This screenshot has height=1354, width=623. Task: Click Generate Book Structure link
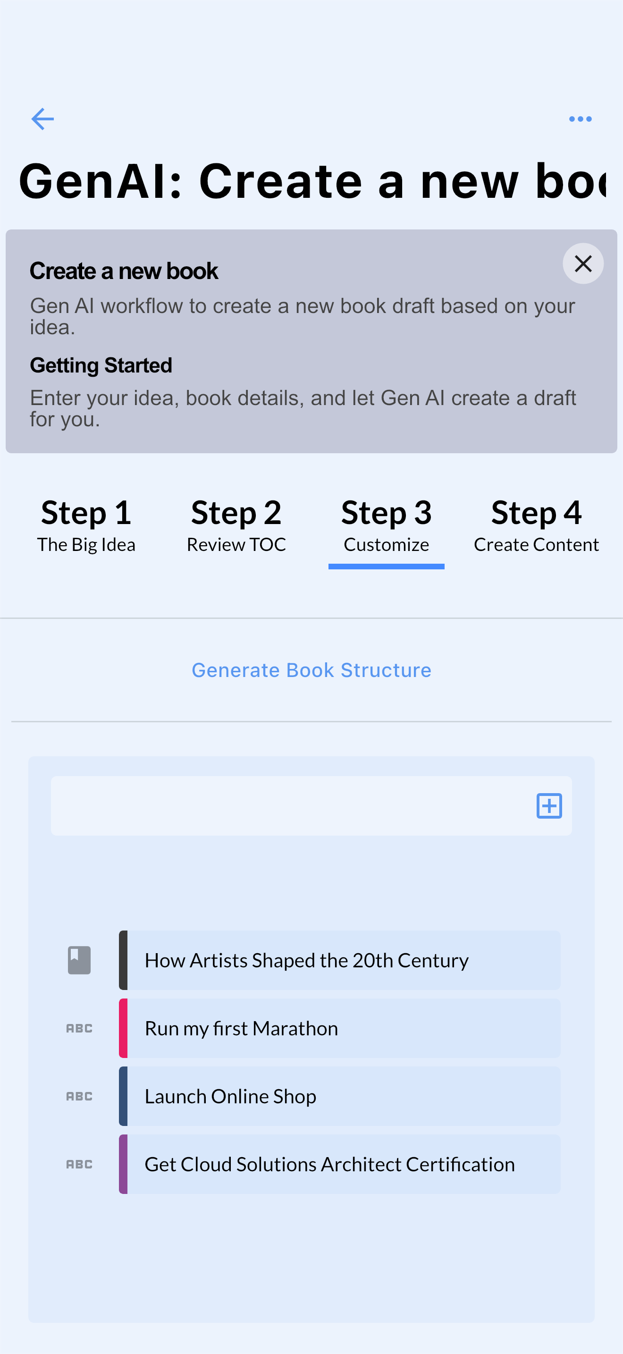311,670
